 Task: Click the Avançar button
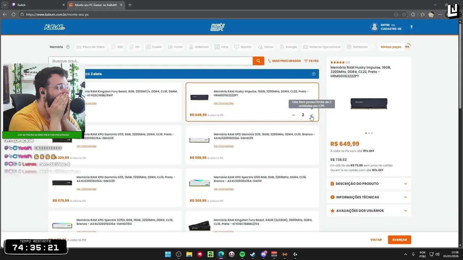pos(399,240)
